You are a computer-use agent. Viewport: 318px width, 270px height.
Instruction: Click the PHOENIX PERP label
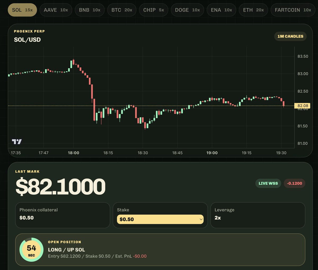tap(29, 31)
